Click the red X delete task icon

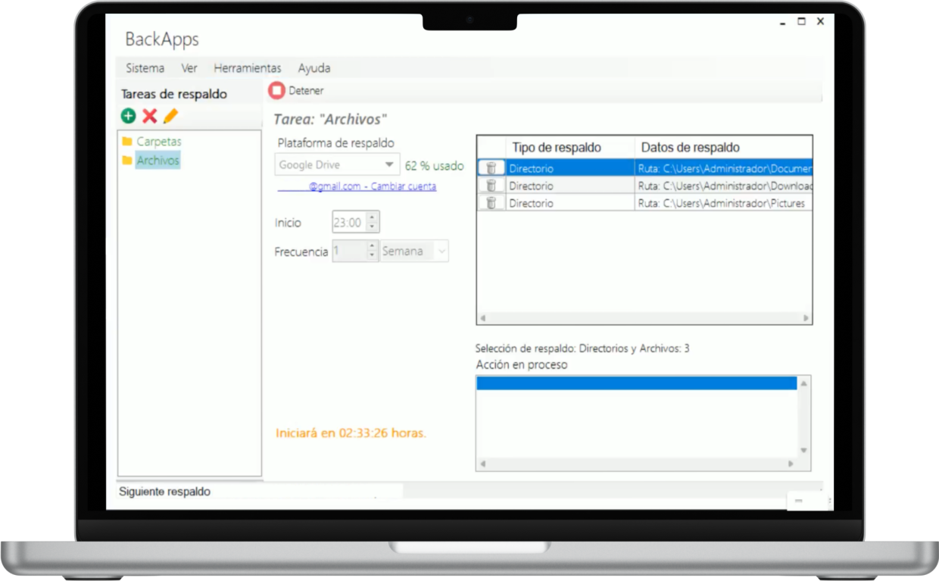(x=150, y=116)
